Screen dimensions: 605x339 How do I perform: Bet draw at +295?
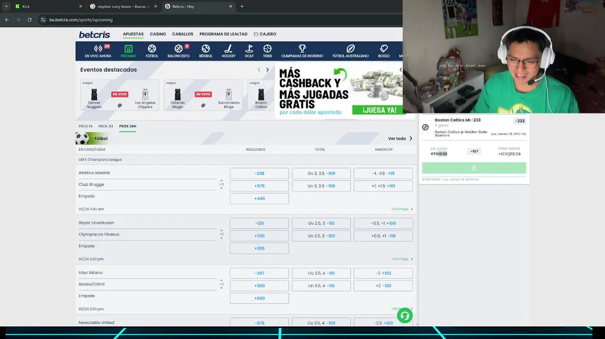coord(259,248)
